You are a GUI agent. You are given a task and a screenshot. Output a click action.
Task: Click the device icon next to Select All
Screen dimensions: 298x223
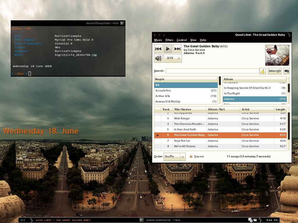(287, 71)
